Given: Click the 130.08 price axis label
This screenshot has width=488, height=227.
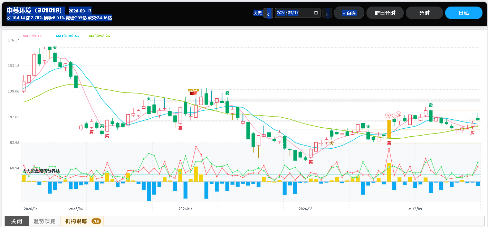Looking at the screenshot, I should coord(13,91).
